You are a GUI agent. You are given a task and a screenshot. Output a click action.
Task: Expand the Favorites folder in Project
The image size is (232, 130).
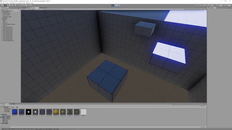click(1, 107)
